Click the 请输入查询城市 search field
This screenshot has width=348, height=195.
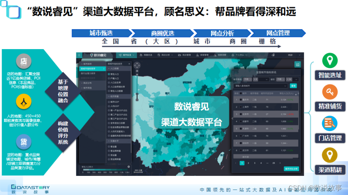[x=261, y=86]
